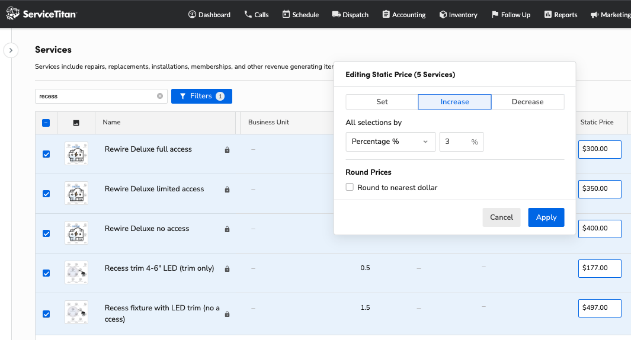
Task: Click lock icon for Rewire Deluxe full access
Action: (227, 150)
